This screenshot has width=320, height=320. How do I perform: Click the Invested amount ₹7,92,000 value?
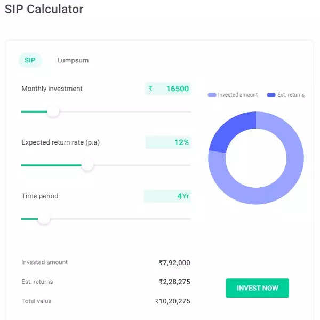click(x=174, y=263)
